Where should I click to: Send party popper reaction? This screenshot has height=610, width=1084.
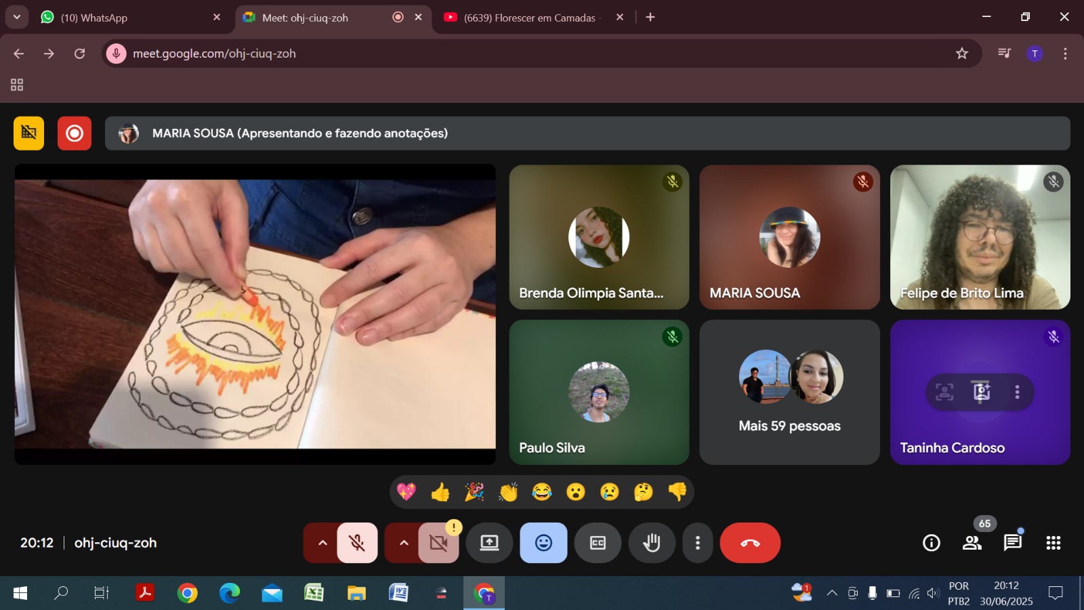click(474, 492)
